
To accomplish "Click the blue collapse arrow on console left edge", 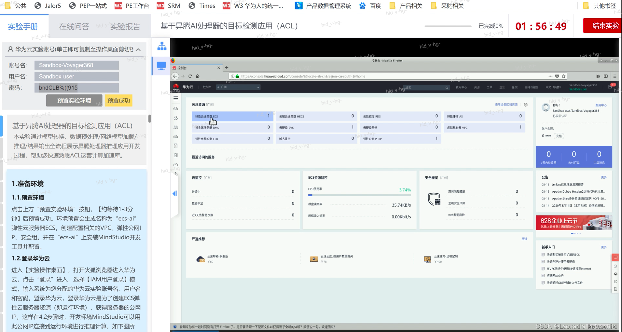I will (x=175, y=194).
